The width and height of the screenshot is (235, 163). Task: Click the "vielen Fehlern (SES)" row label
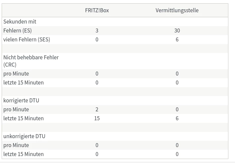(27, 39)
